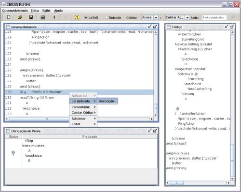Click Código vertical scrollbar thumb
The width and height of the screenshot is (241, 192).
click(x=232, y=161)
